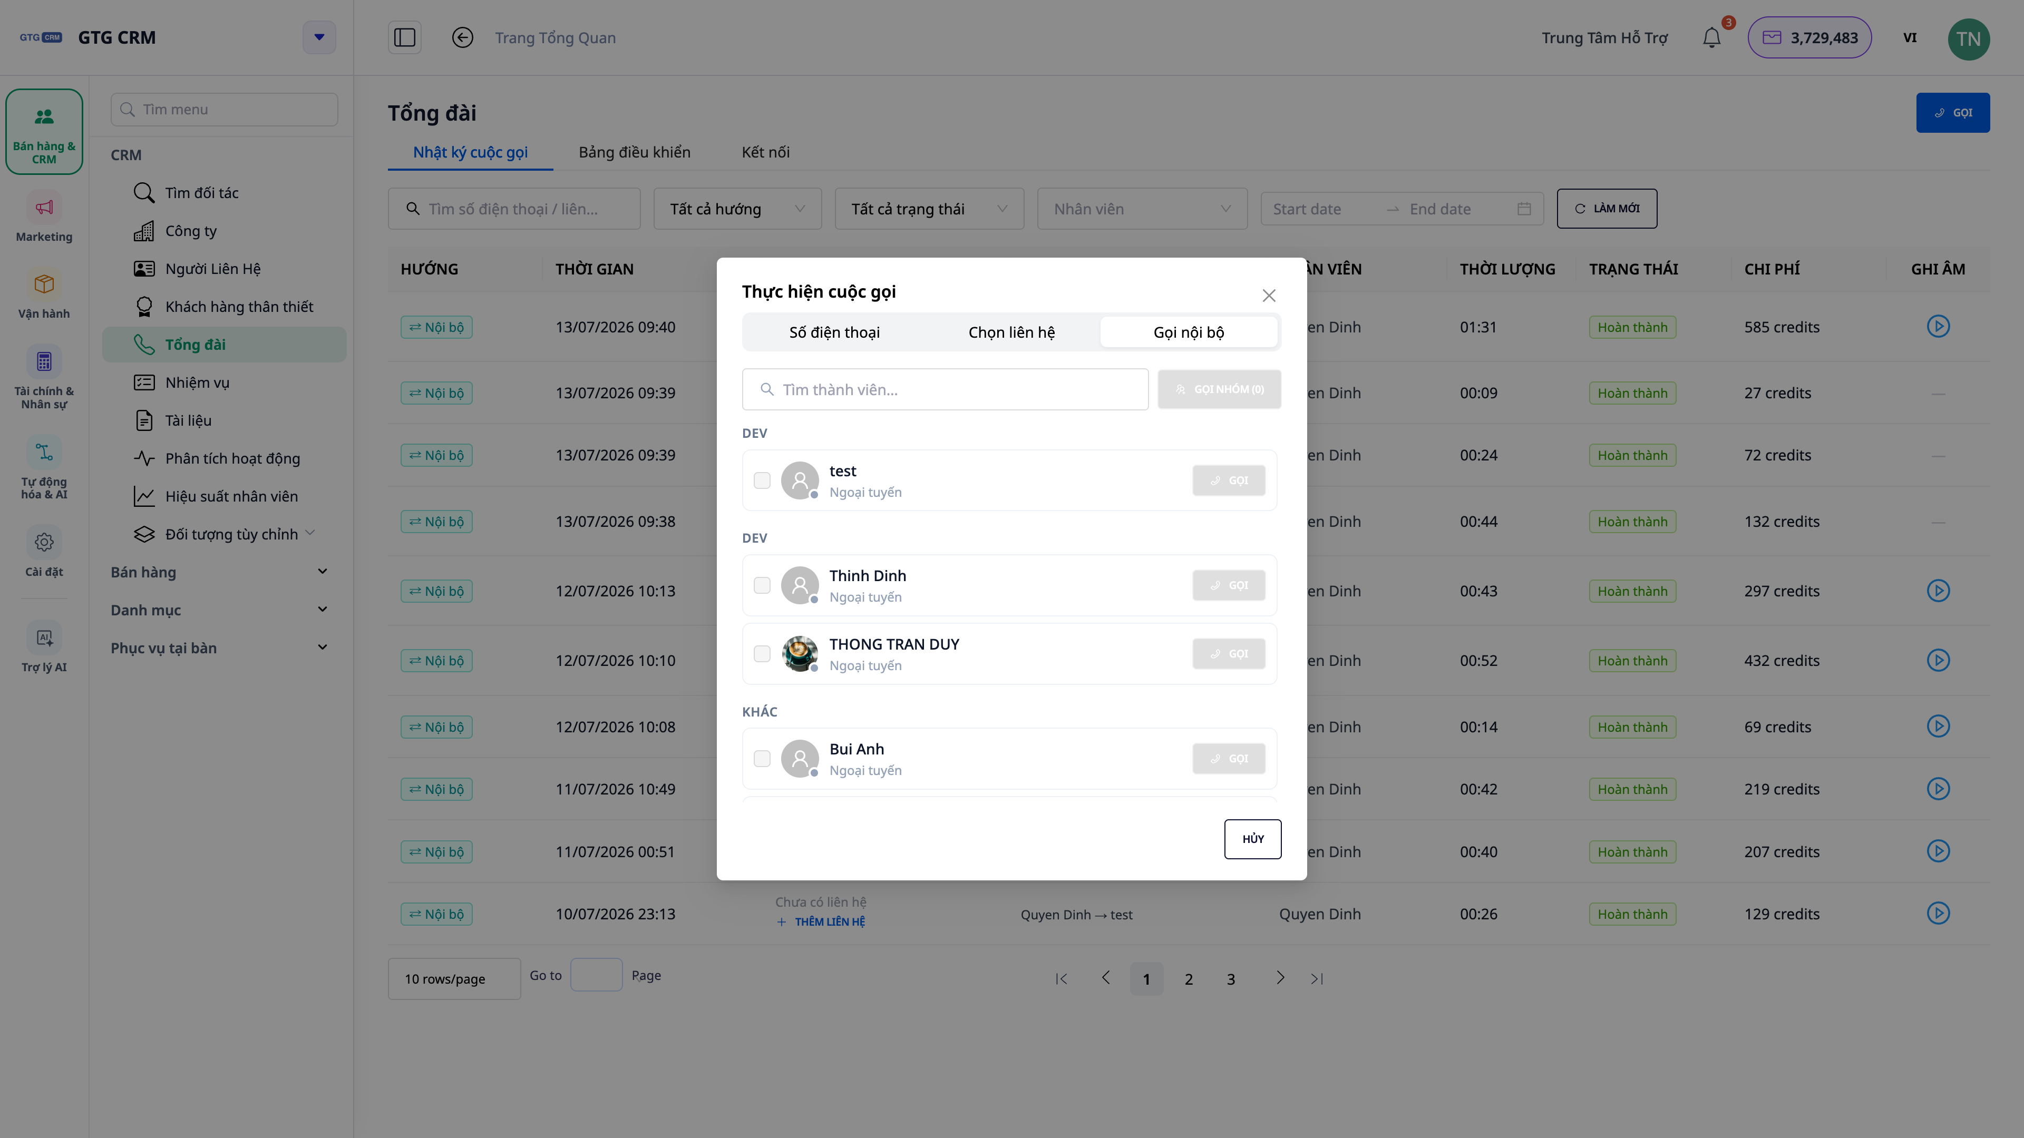Open the Trợ lý AI icon
Screen dimensions: 2024x1138
coord(44,637)
